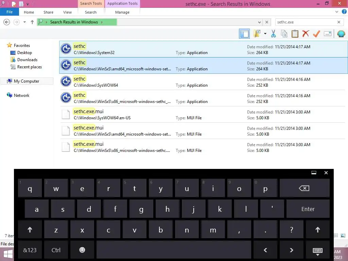Open the File menu
This screenshot has height=261, width=348.
pos(9,12)
